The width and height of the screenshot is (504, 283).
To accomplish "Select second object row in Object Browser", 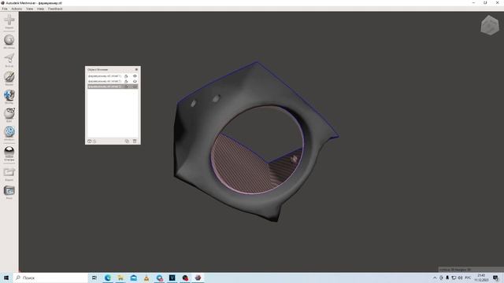I will [x=113, y=81].
